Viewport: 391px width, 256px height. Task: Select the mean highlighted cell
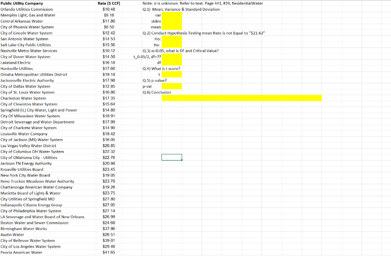(171, 27)
